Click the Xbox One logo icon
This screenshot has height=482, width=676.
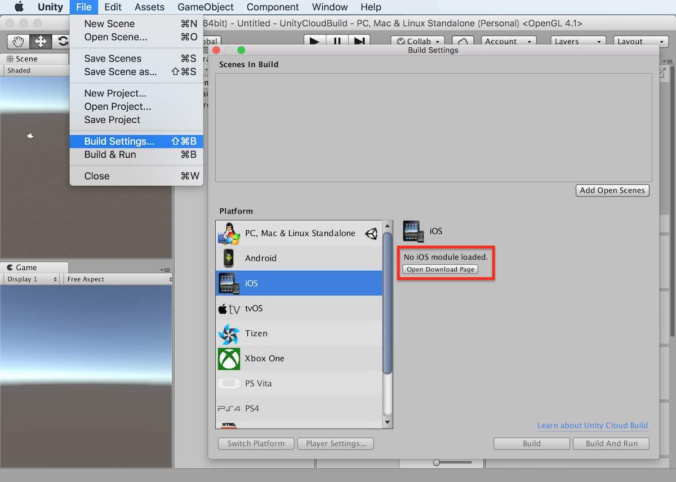[229, 359]
